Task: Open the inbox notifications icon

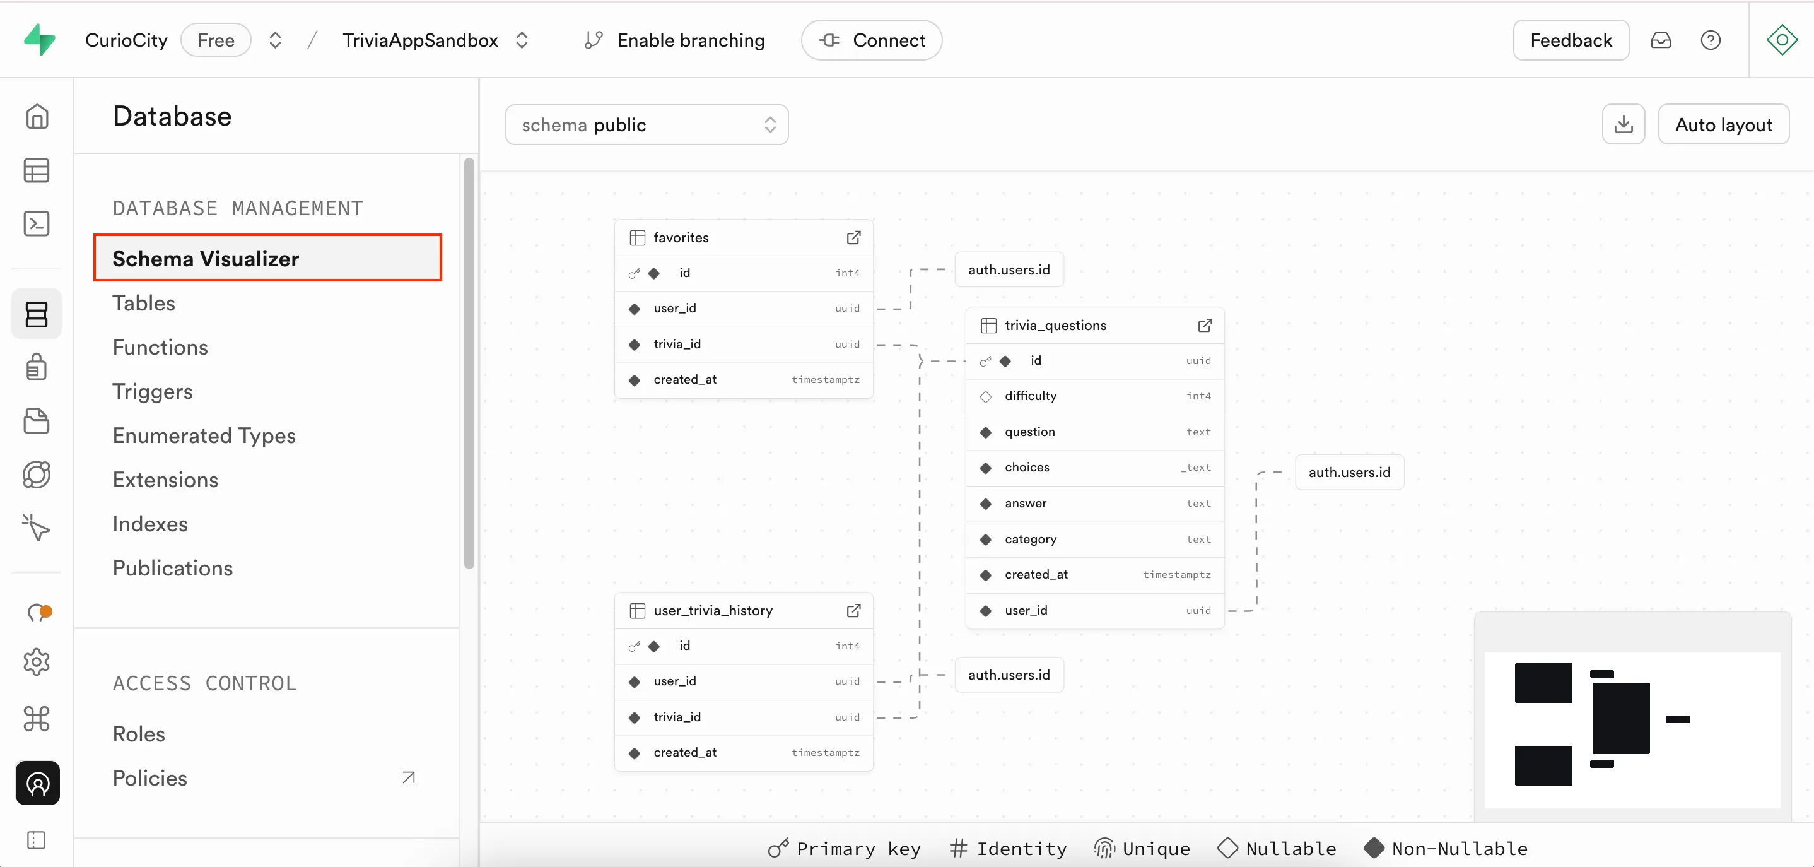Action: point(1661,40)
